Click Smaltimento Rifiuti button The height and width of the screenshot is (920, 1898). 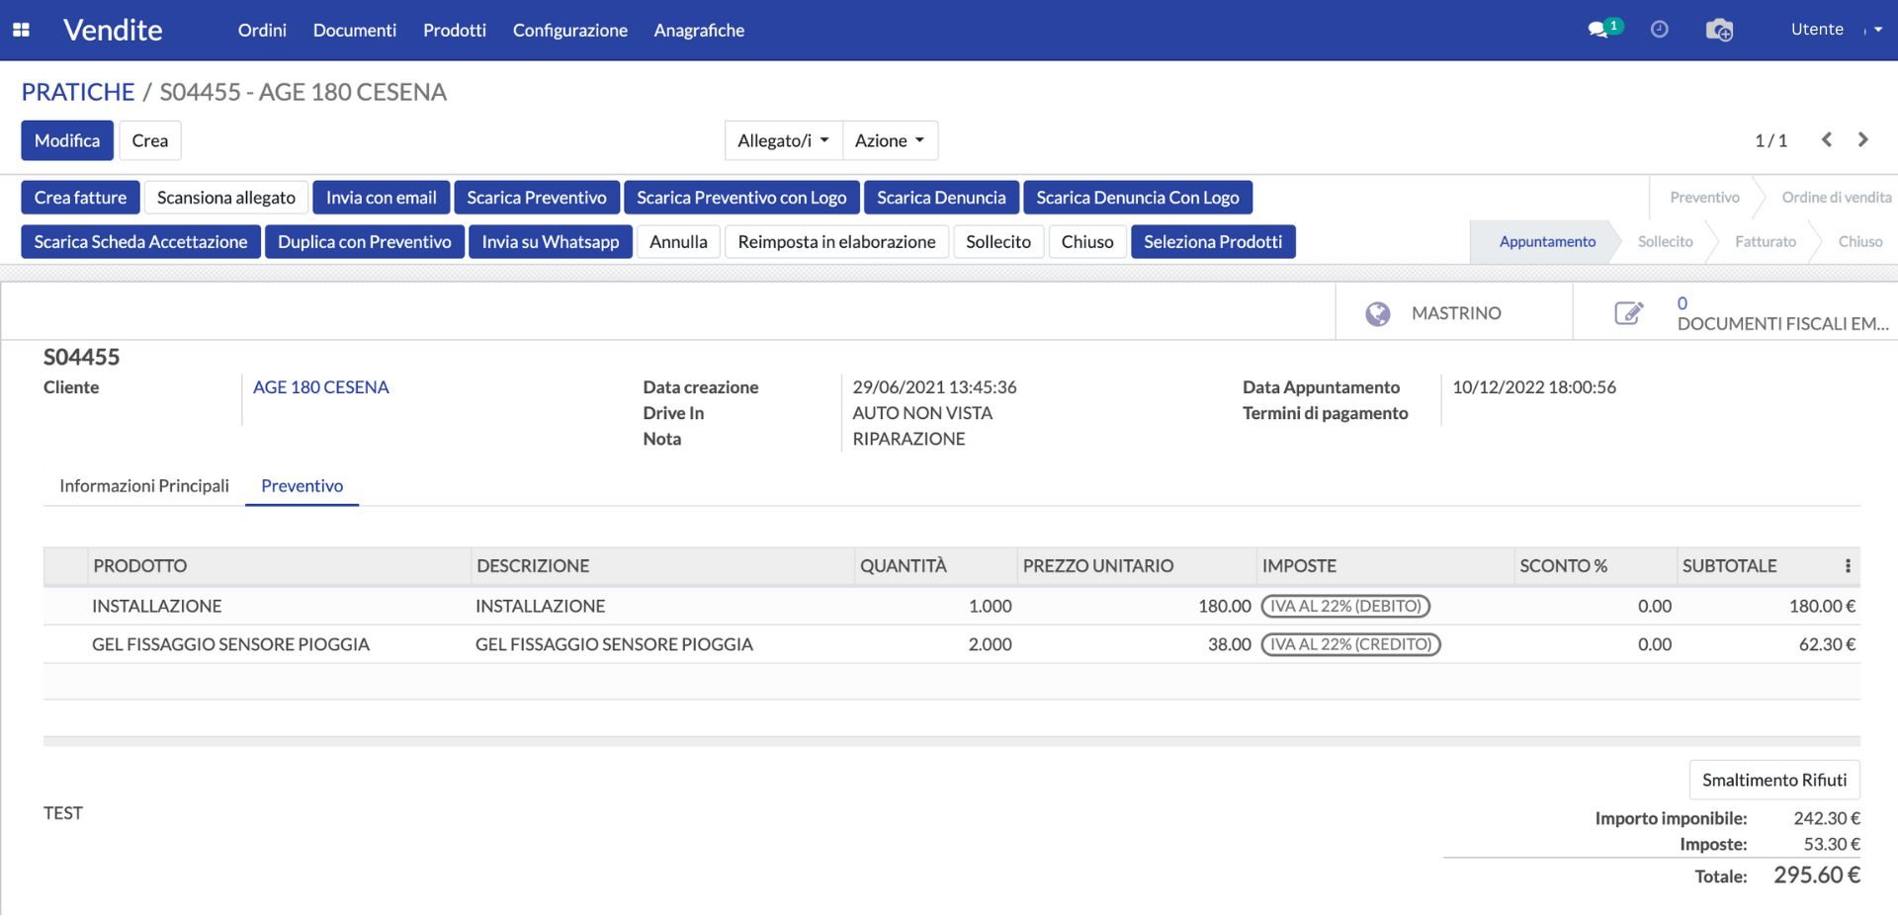tap(1774, 781)
